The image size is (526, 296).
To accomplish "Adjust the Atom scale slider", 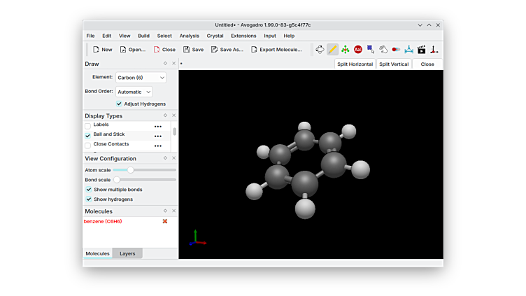I will (x=130, y=170).
